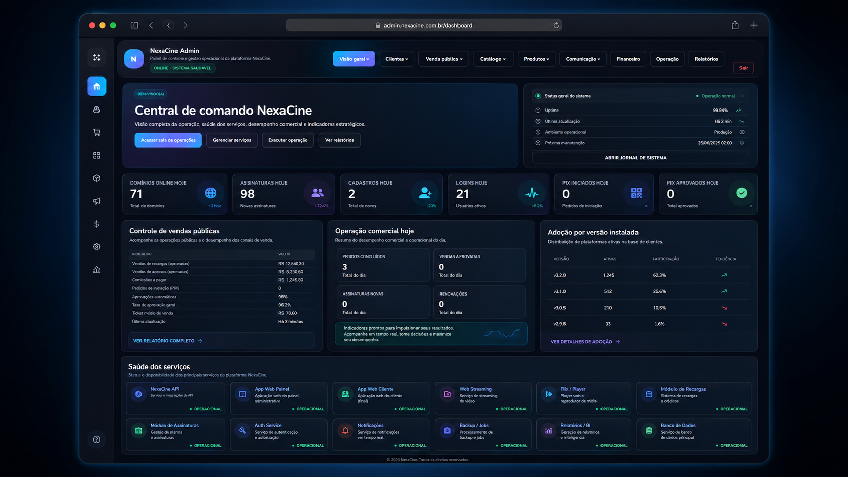The image size is (848, 477).
Task: Click the NexaCine API service icon
Action: pos(138,394)
